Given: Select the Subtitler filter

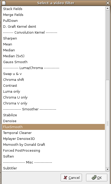Looking at the screenshot, I should (x=53, y=168).
